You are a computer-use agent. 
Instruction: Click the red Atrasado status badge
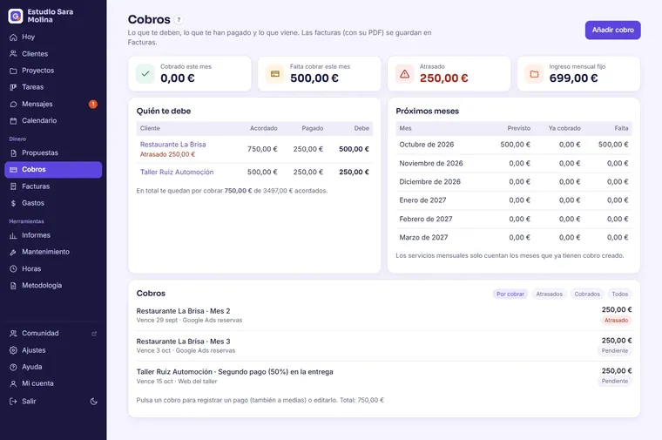(x=616, y=321)
